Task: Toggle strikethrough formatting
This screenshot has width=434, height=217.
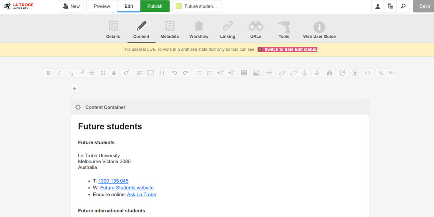Action: tap(92, 73)
